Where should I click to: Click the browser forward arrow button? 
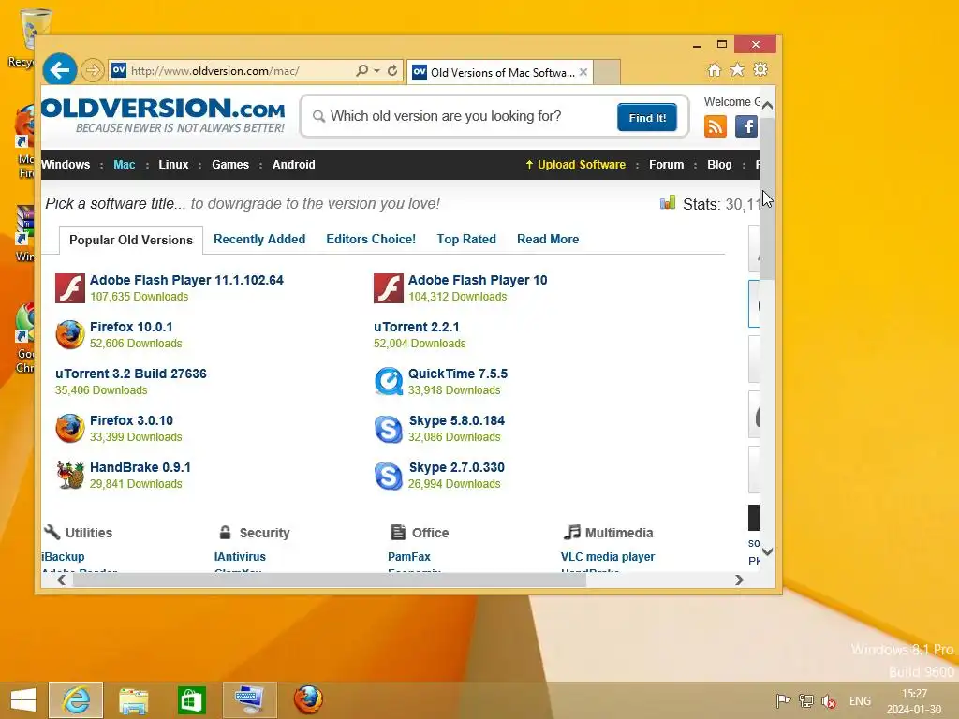[x=93, y=70]
